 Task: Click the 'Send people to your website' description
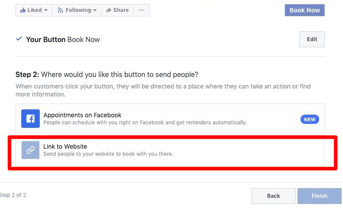[108, 154]
